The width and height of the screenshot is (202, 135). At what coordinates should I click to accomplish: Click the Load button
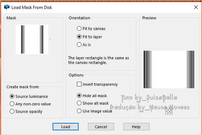[65, 127]
